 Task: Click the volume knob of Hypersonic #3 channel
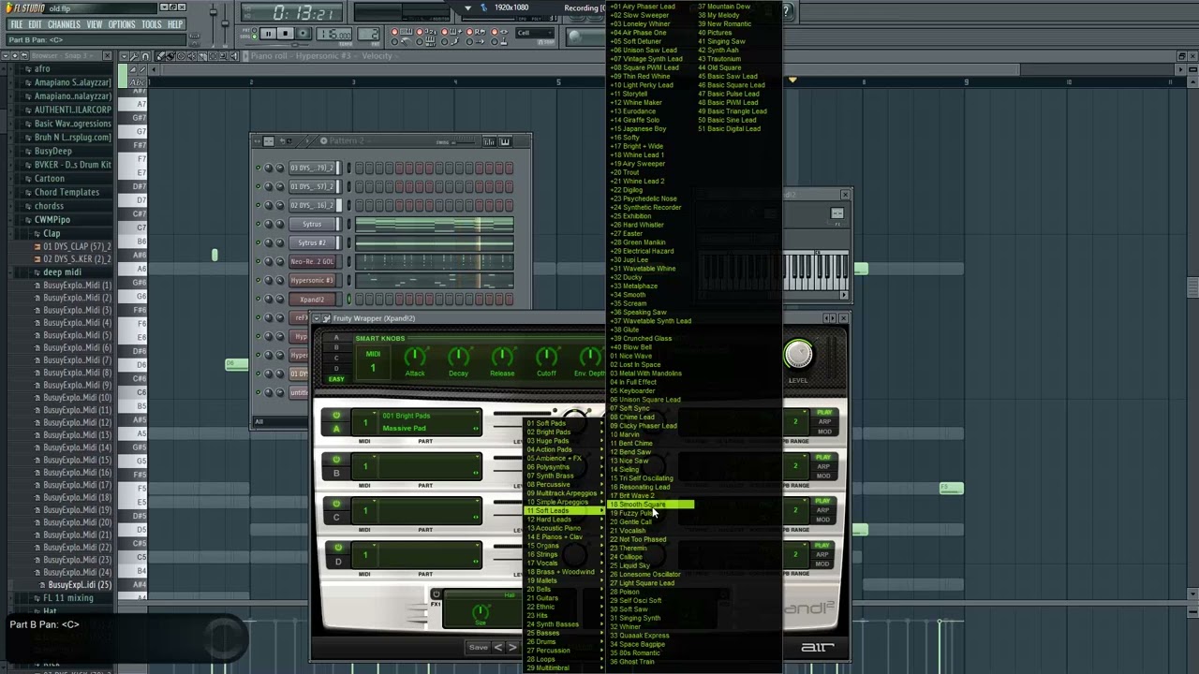(279, 280)
